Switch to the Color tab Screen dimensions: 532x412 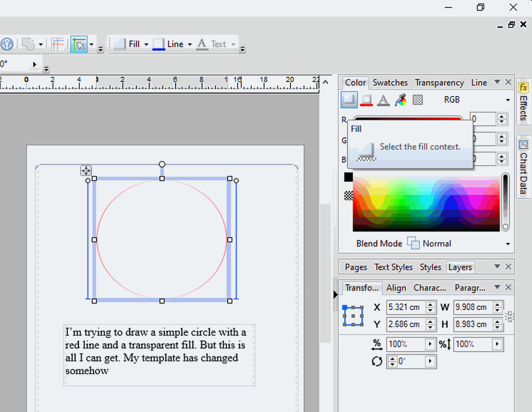(355, 82)
